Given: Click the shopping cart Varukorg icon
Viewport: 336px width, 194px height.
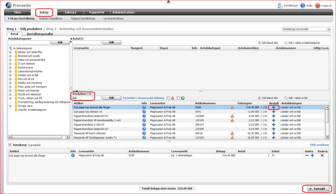Looking at the screenshot, I should click(x=10, y=145).
